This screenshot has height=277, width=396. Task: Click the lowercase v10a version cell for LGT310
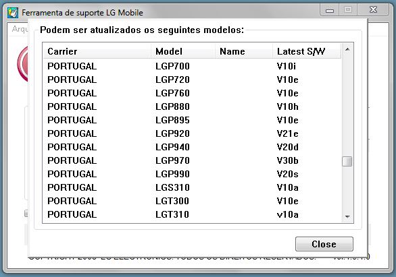[x=288, y=214]
